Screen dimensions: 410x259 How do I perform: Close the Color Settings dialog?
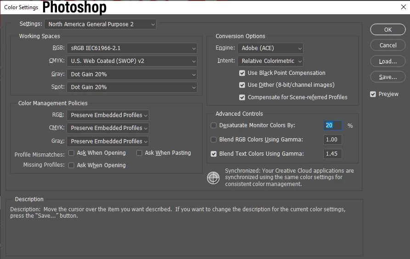[x=404, y=7]
